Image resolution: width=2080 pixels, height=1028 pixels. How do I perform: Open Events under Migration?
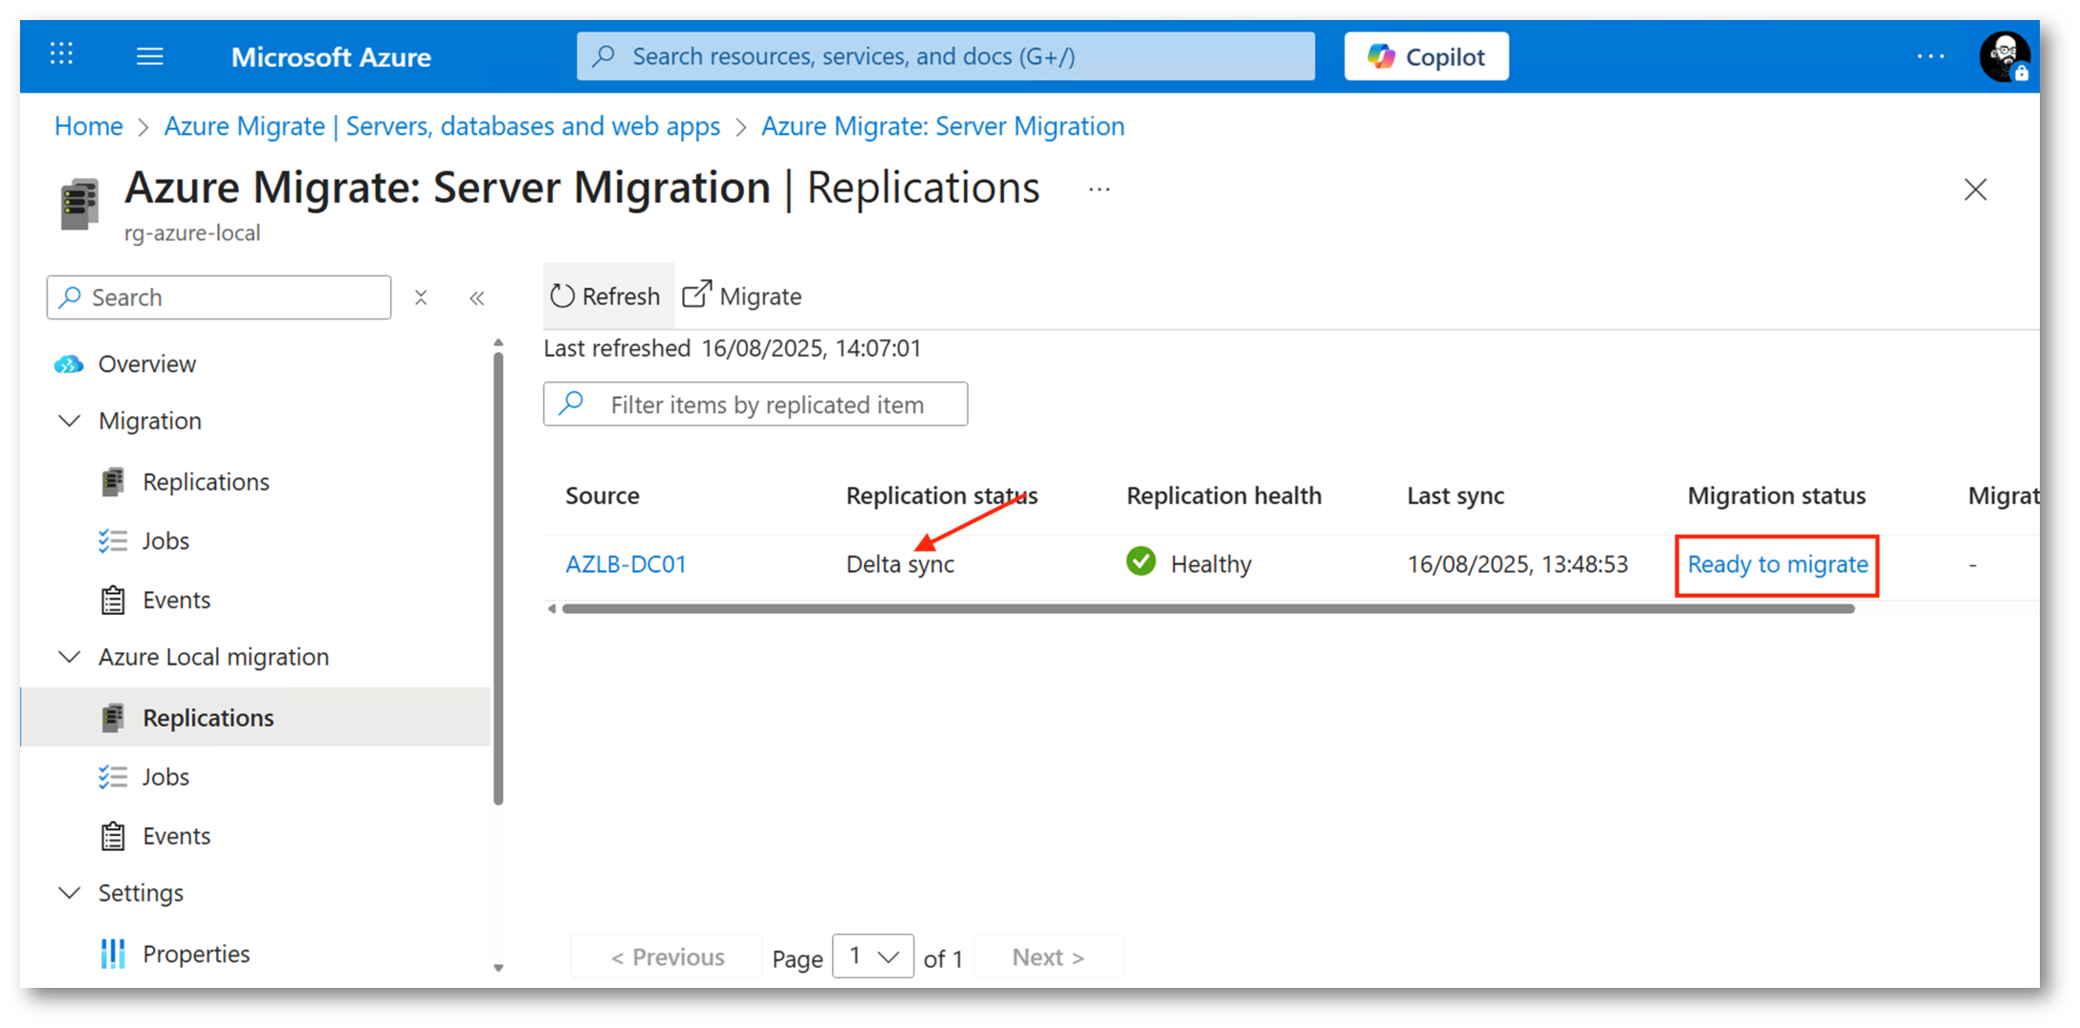click(x=176, y=601)
